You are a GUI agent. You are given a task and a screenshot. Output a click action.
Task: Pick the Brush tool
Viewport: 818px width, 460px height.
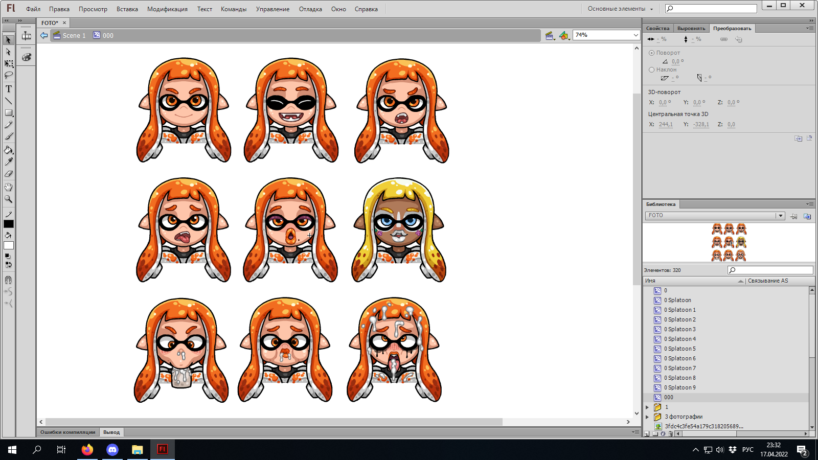point(9,136)
